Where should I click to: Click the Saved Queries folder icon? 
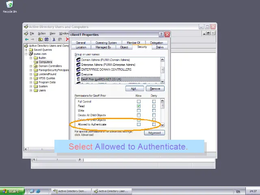(x=31, y=50)
